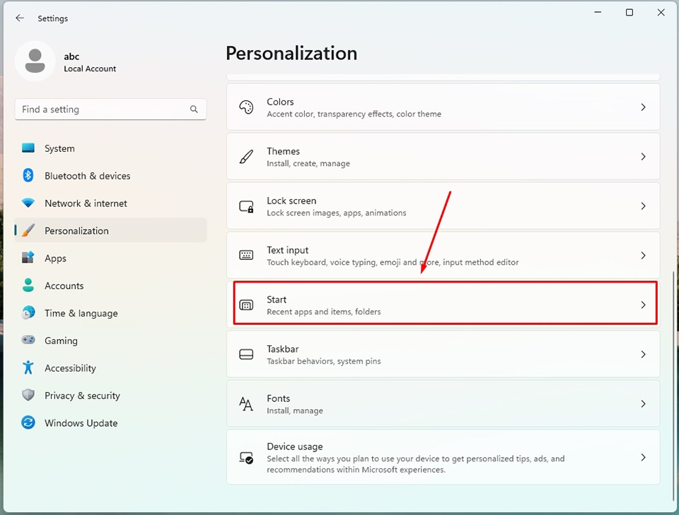Click the Personalization paintbrush icon in sidebar
The image size is (679, 515).
tap(28, 230)
